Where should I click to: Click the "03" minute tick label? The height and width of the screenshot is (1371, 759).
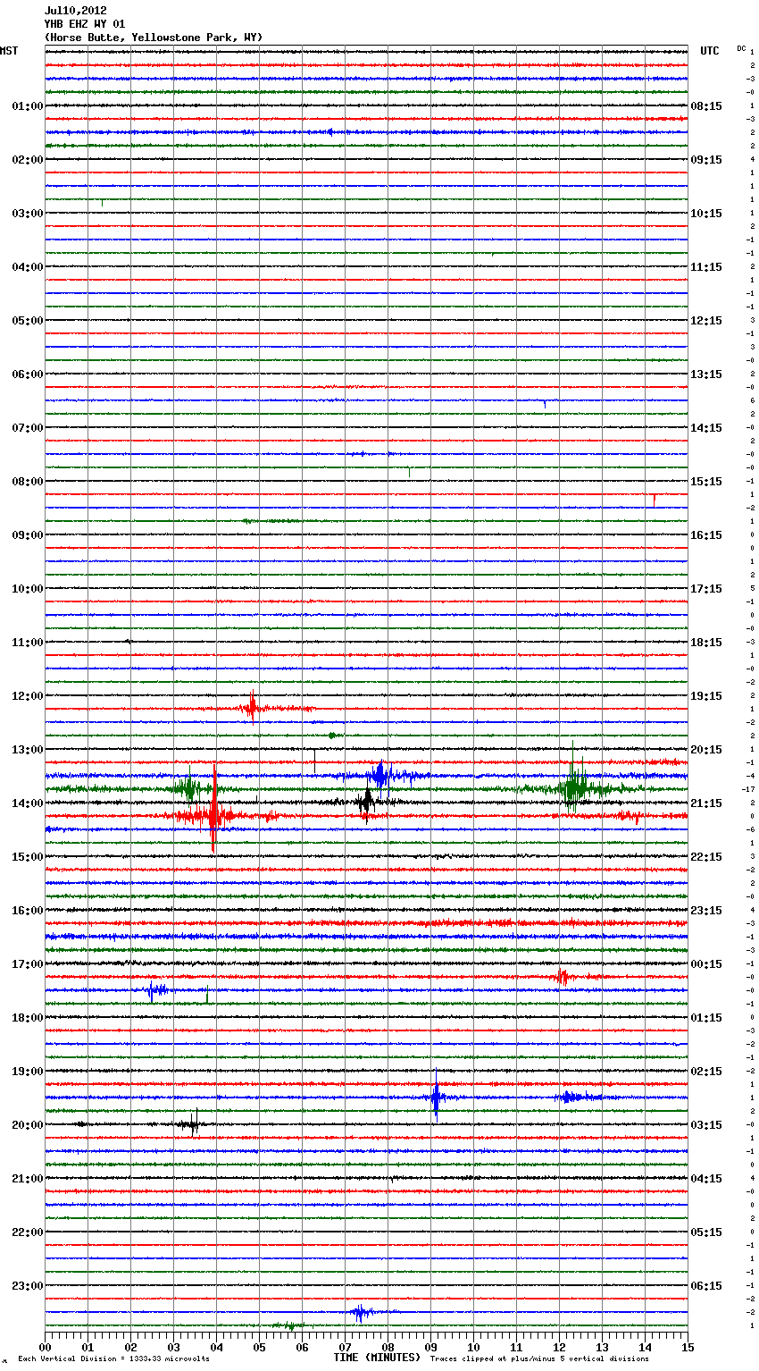tap(173, 1347)
